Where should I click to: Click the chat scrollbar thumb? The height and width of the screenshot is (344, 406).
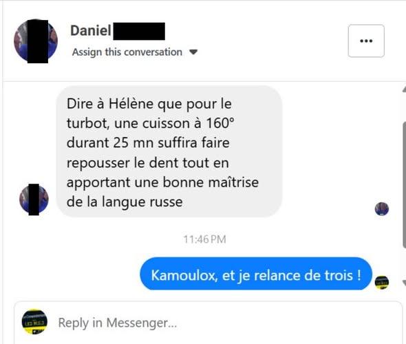click(x=404, y=185)
